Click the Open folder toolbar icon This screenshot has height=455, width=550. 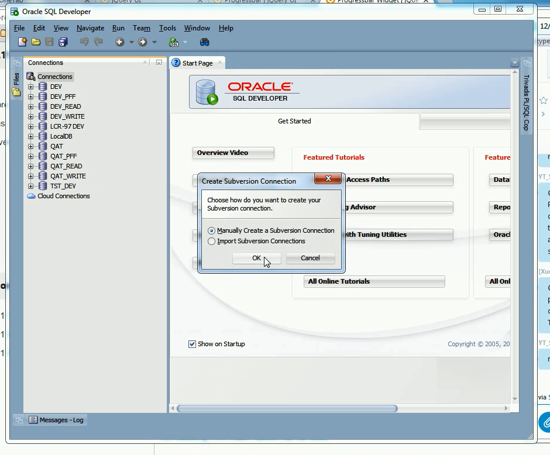[36, 42]
